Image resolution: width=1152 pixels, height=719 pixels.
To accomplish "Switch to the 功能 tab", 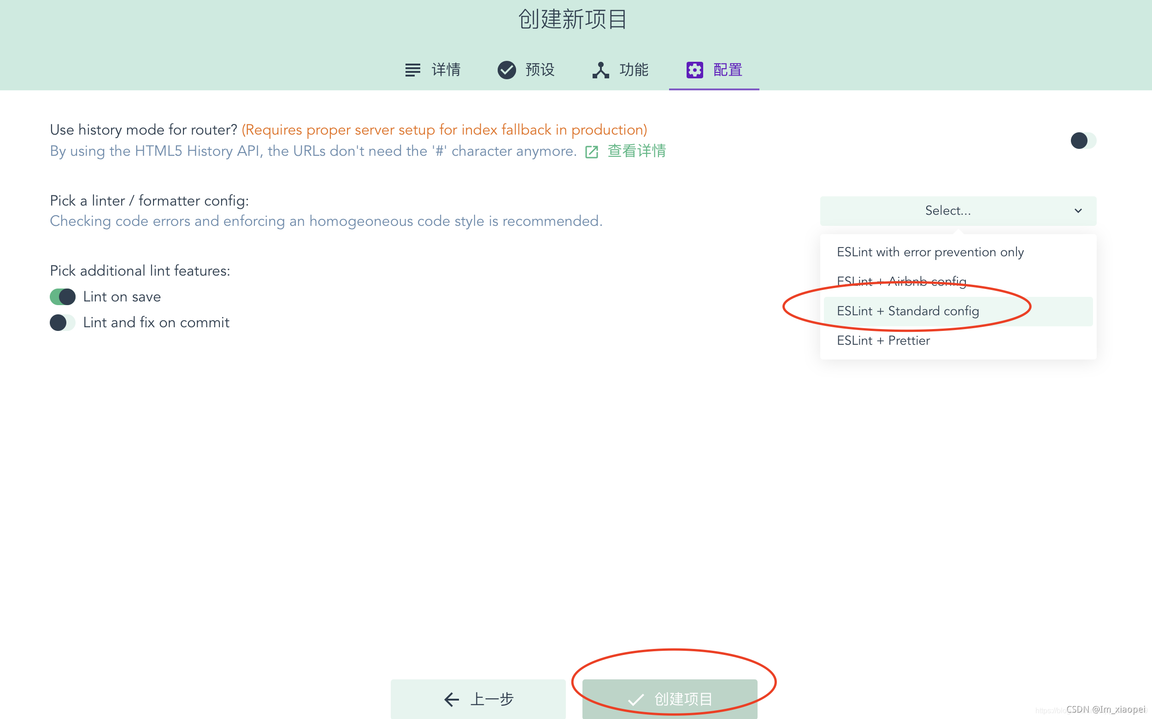I will click(633, 70).
